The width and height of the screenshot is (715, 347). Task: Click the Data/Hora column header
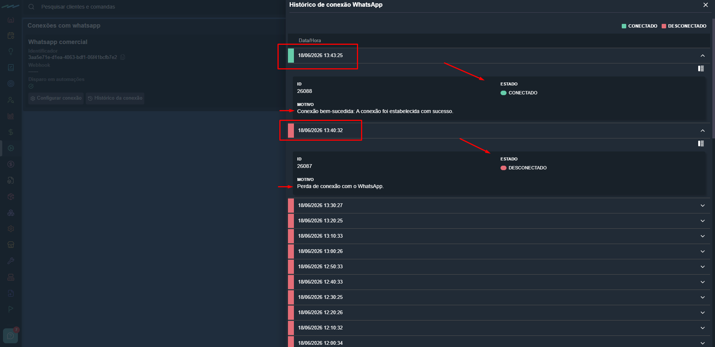[x=310, y=40]
